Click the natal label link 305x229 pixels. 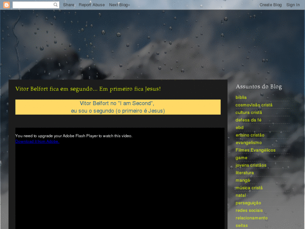(x=241, y=195)
